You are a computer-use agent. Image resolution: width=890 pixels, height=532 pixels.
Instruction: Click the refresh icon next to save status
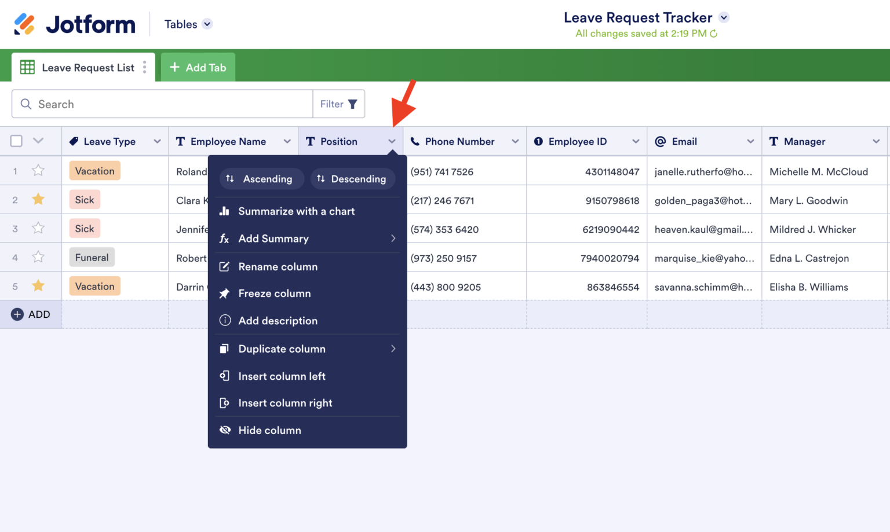tap(713, 34)
